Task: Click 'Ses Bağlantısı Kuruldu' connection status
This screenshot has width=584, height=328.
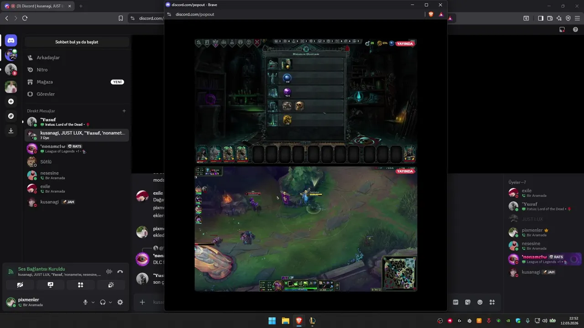Action: tap(42, 269)
